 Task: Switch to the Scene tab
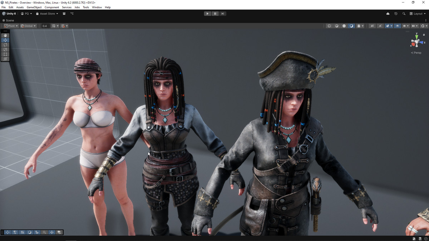[9, 20]
